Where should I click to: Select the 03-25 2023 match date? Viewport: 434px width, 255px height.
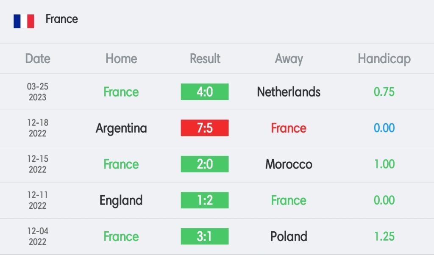[38, 92]
